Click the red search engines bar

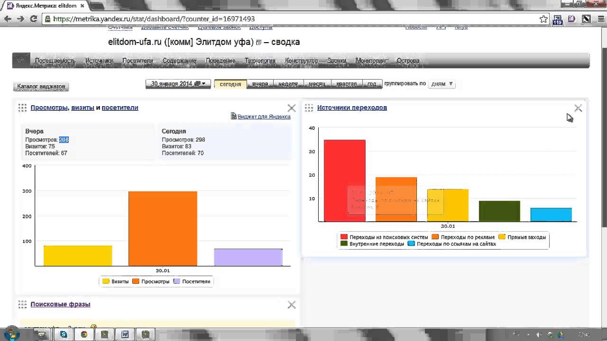345,180
